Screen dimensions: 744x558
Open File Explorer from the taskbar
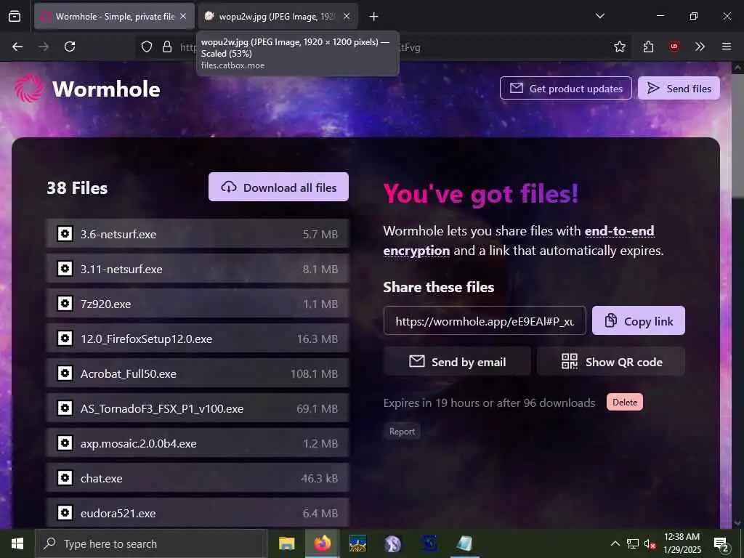pos(286,543)
